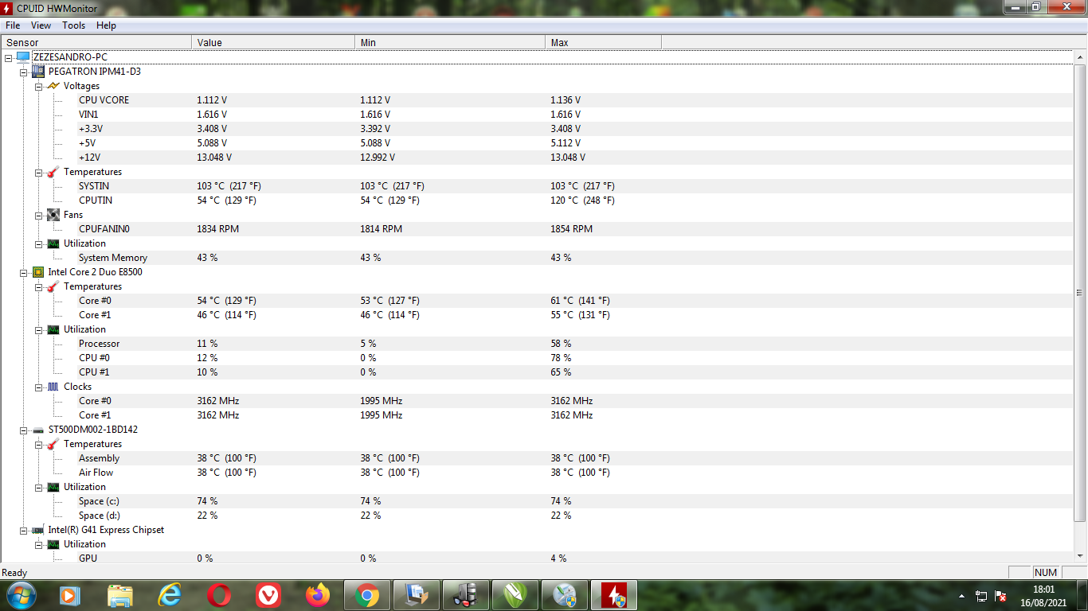This screenshot has width=1088, height=611.
Task: Click the Voltages lightning icon
Action: 53,86
